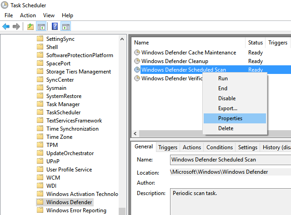This screenshot has height=215, width=291.
Task: Open the Help question mark icon
Action: 55,26
